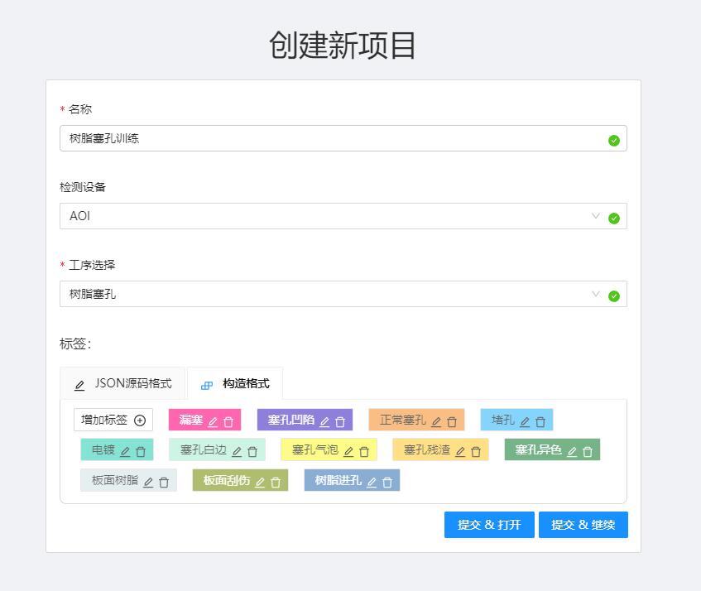Delete the 塞孔凹陷 tag with its trash icon
This screenshot has width=701, height=591.
click(340, 421)
